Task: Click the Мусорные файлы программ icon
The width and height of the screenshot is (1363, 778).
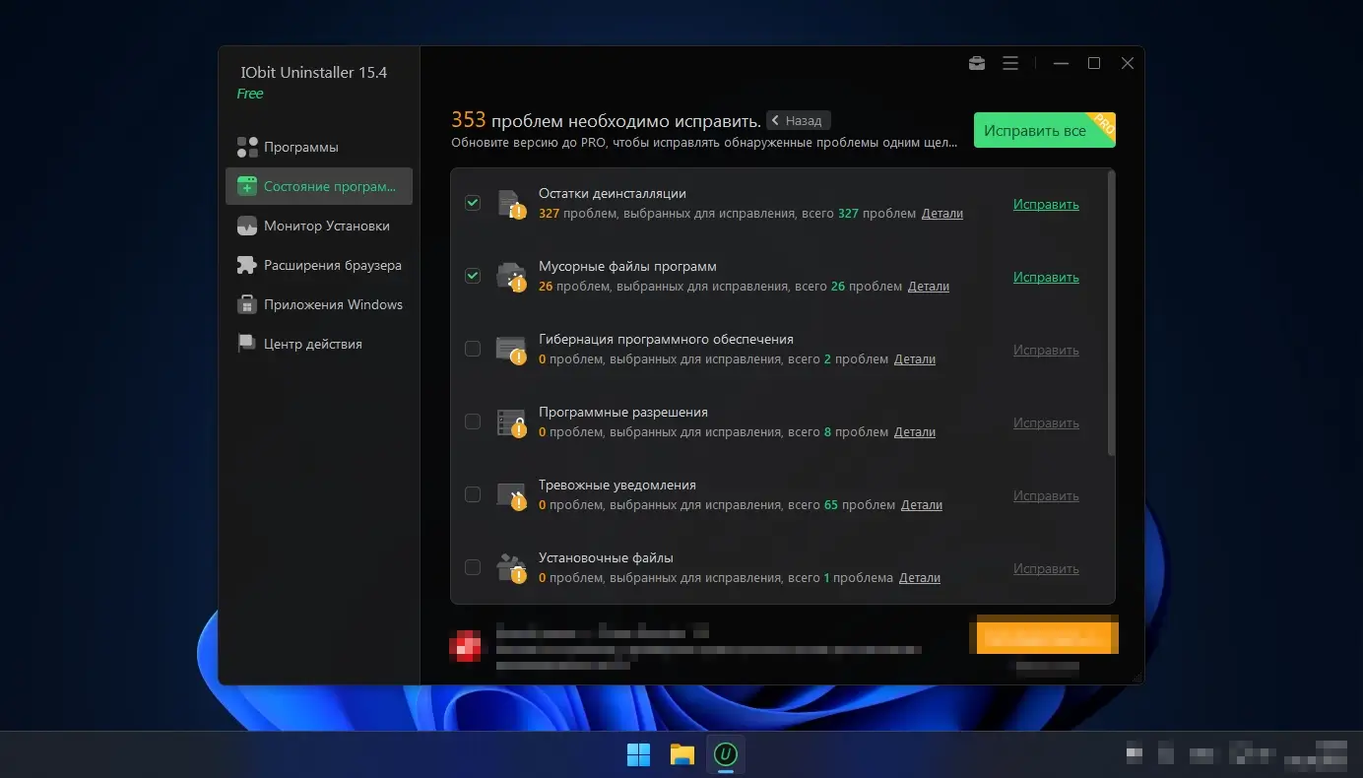Action: pos(510,277)
